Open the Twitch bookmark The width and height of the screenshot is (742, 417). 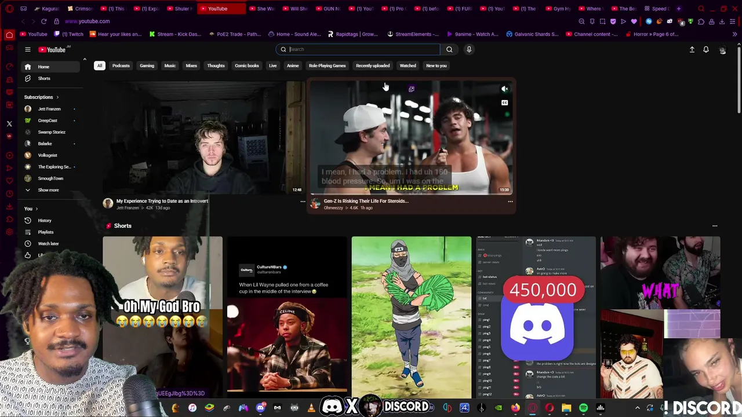(68, 34)
